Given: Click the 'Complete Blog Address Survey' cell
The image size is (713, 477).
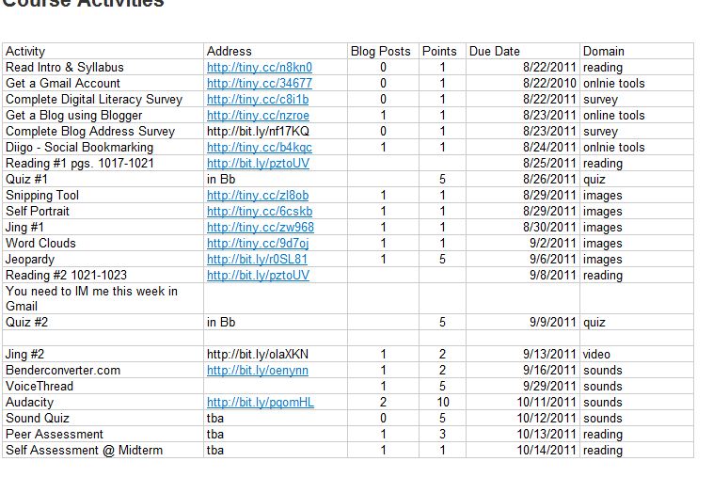Looking at the screenshot, I should coord(103,131).
